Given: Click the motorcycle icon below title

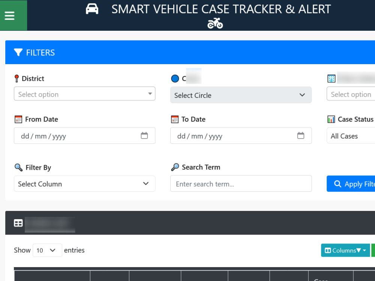Looking at the screenshot, I should pos(215,23).
